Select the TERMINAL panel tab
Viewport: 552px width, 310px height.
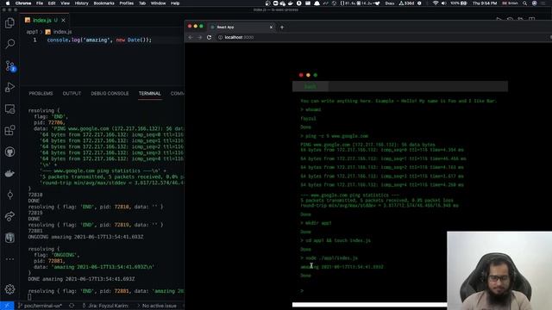[149, 94]
